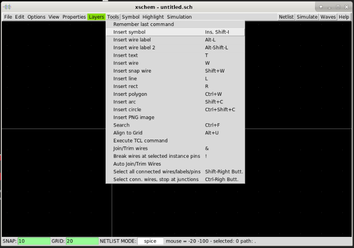This screenshot has height=248, width=354.
Task: Open the File menu
Action: pyautogui.click(x=8, y=17)
